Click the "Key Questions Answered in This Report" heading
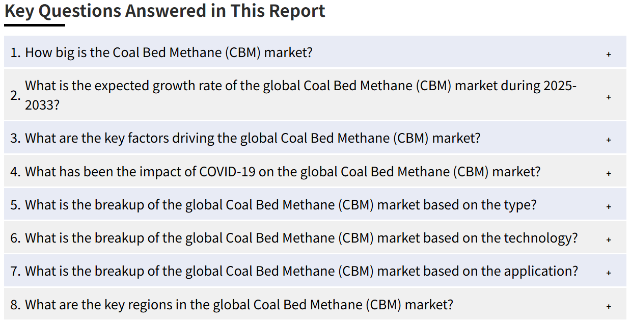The height and width of the screenshot is (320, 631). coord(165,11)
